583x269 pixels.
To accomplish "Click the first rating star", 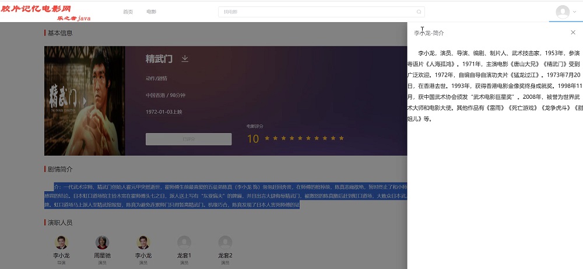I will coord(267,138).
